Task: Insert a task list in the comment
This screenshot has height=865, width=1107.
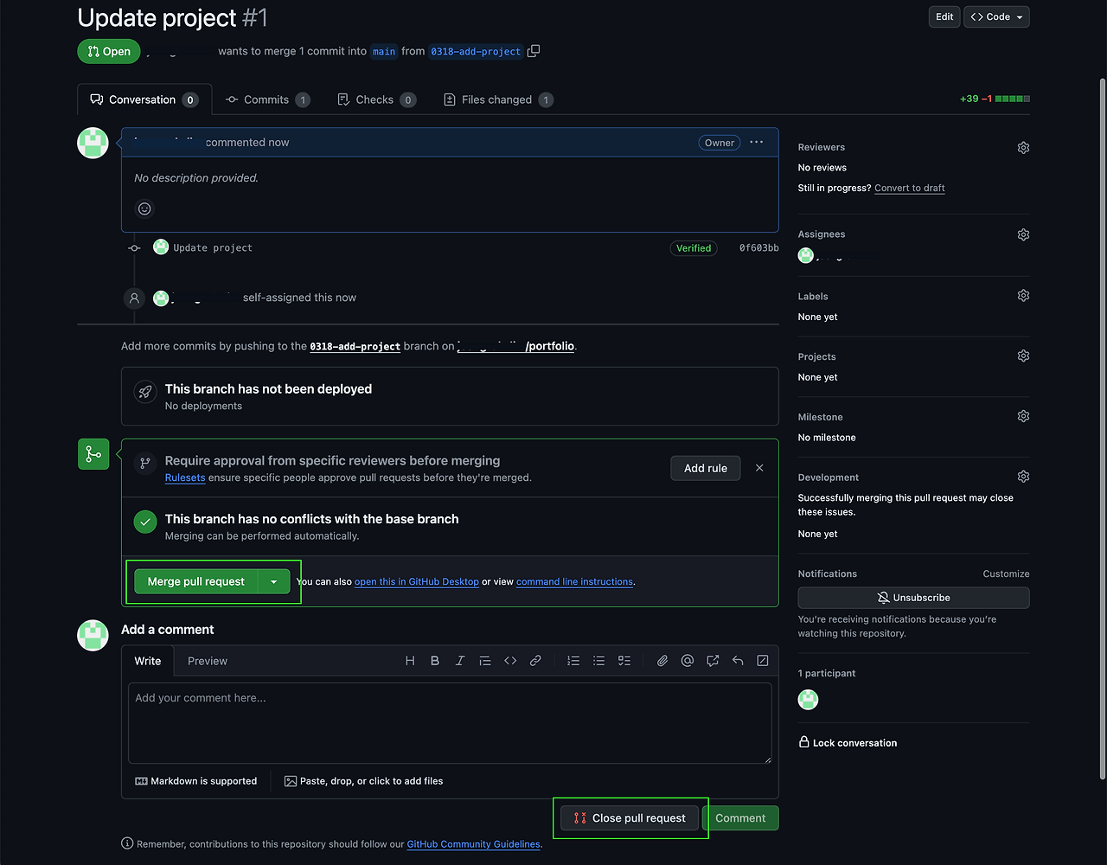Action: [624, 660]
